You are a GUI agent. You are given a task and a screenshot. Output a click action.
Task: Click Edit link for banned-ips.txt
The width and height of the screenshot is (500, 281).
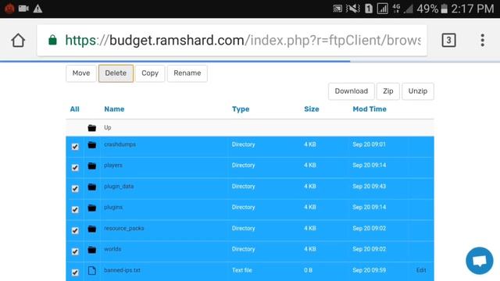(x=421, y=270)
